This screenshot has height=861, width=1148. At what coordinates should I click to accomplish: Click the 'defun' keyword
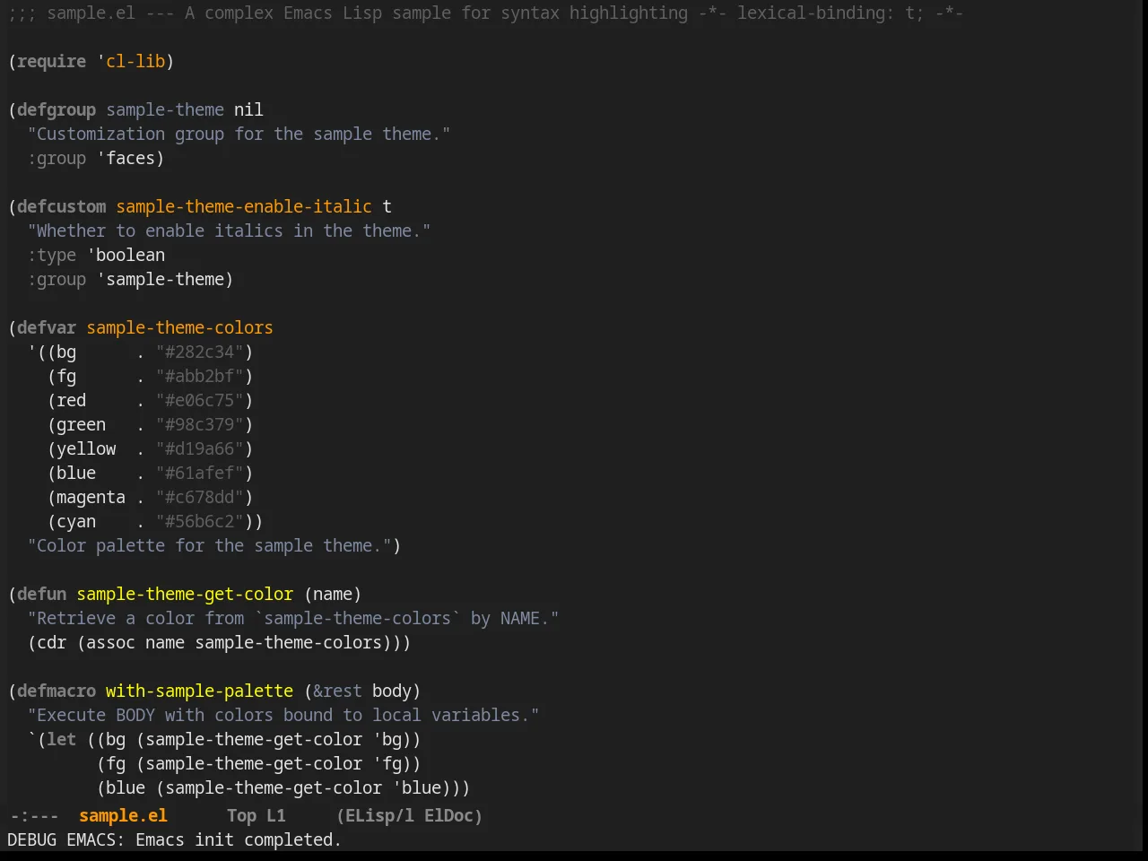pos(41,594)
